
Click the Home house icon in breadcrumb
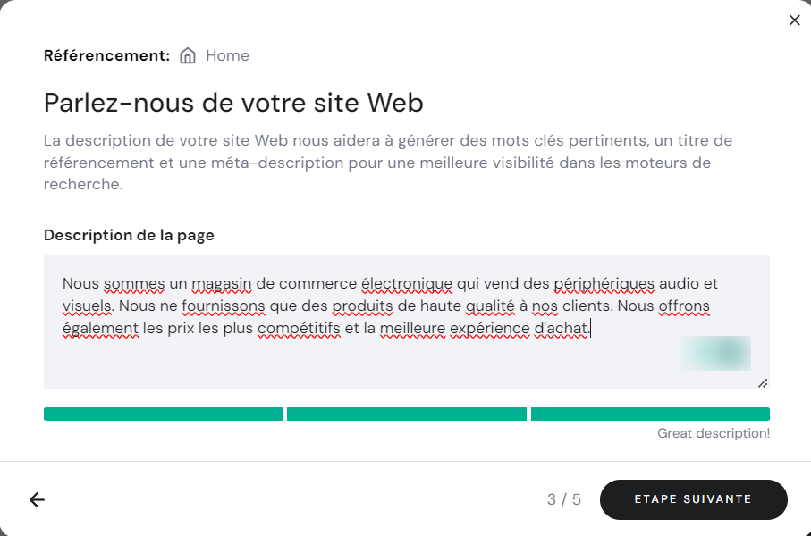coord(187,54)
